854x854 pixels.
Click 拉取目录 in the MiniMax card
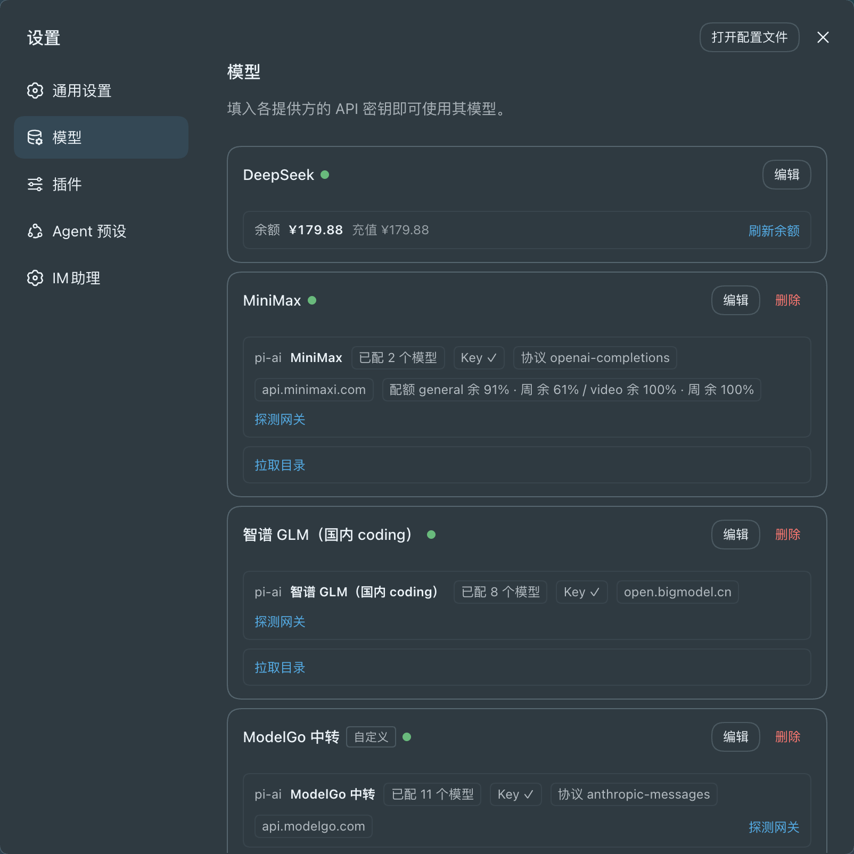click(280, 465)
